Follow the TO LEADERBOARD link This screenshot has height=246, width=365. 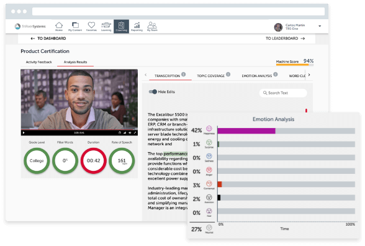pyautogui.click(x=285, y=39)
